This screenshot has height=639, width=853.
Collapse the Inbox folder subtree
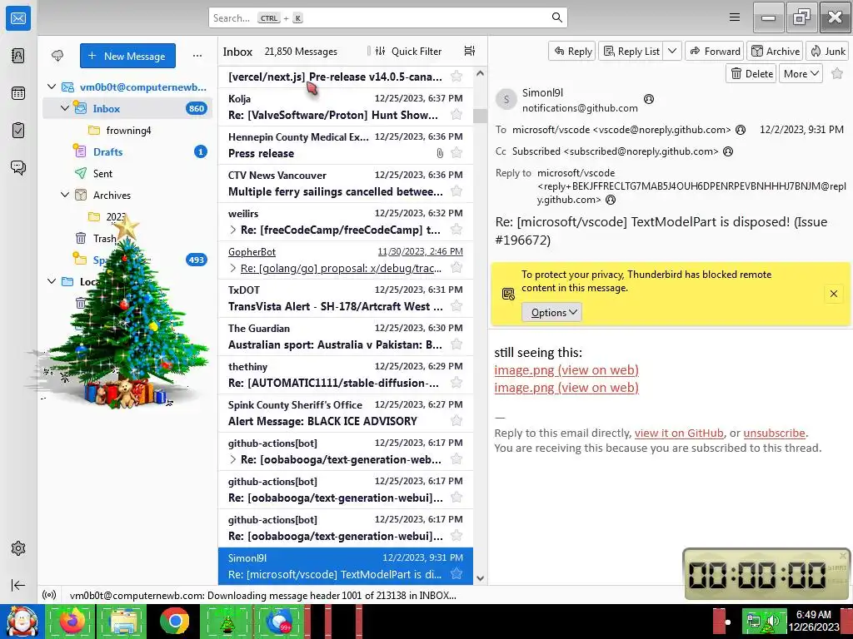click(x=65, y=108)
